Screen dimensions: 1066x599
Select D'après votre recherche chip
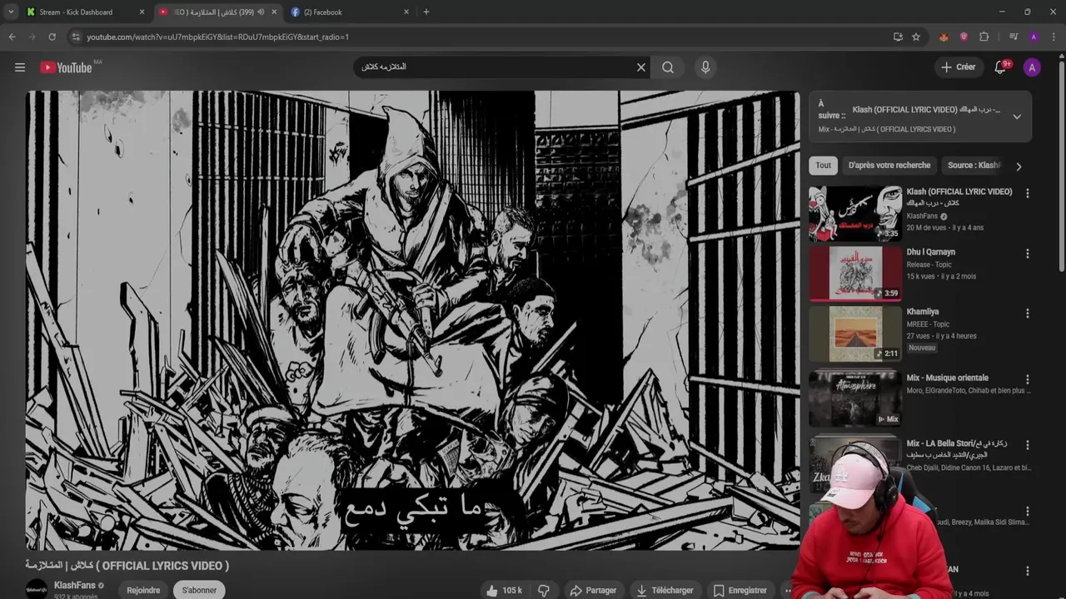click(x=889, y=165)
